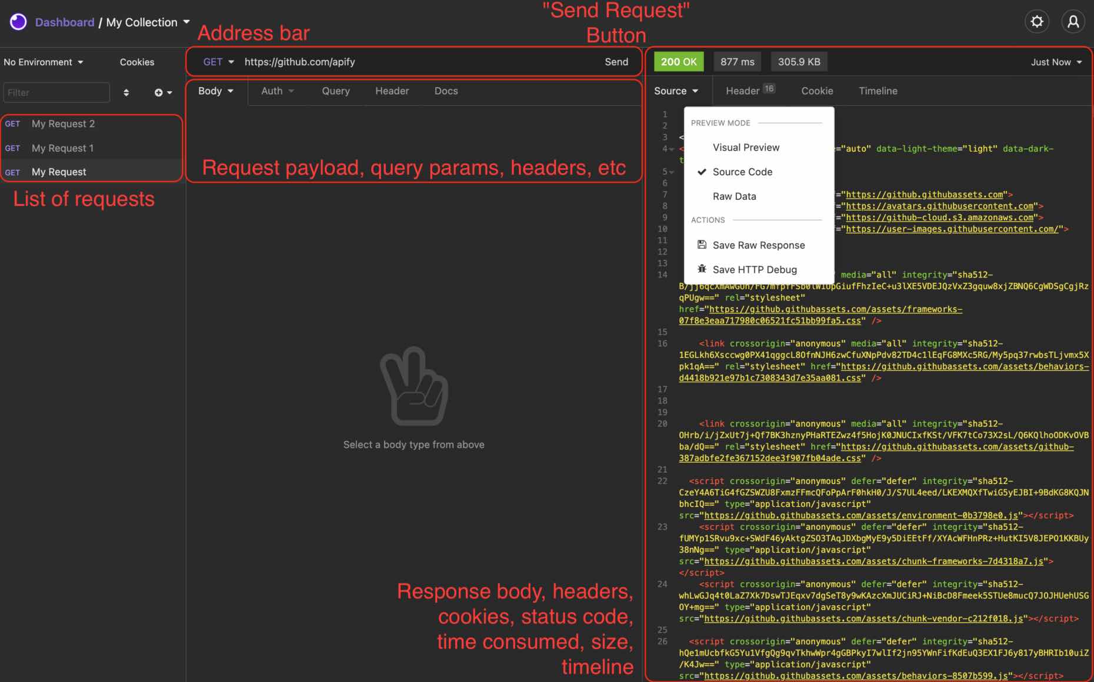The image size is (1094, 682).
Task: Open settings via the gear icon
Action: coord(1037,22)
